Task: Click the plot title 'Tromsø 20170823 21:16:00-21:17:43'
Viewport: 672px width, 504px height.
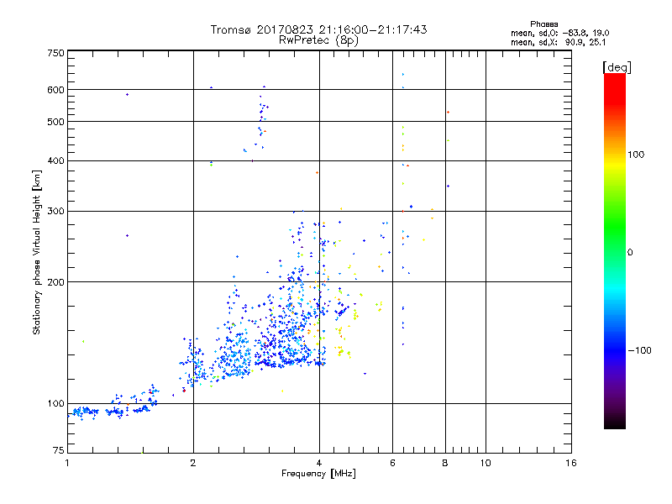Action: (319, 29)
